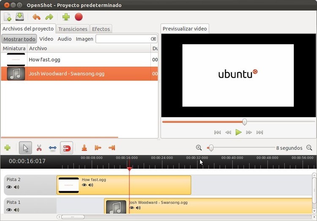
Task: Add a marker at the playhead
Action: (x=84, y=148)
